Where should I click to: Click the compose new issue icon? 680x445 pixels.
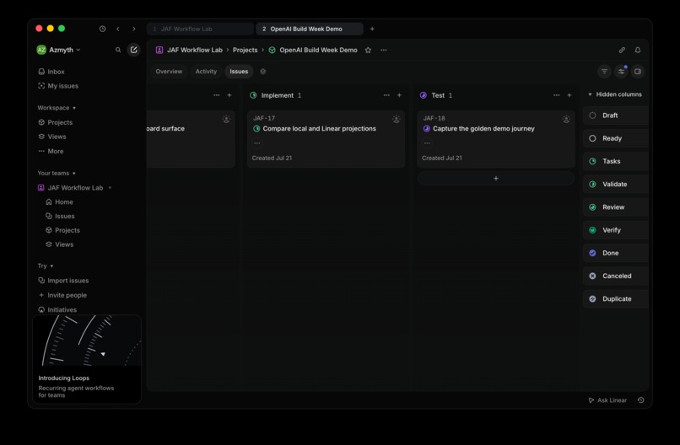click(x=133, y=50)
